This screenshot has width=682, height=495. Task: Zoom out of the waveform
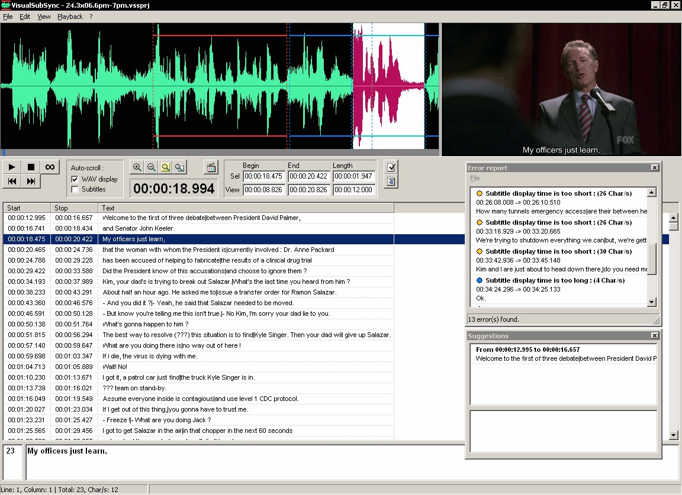coord(152,167)
